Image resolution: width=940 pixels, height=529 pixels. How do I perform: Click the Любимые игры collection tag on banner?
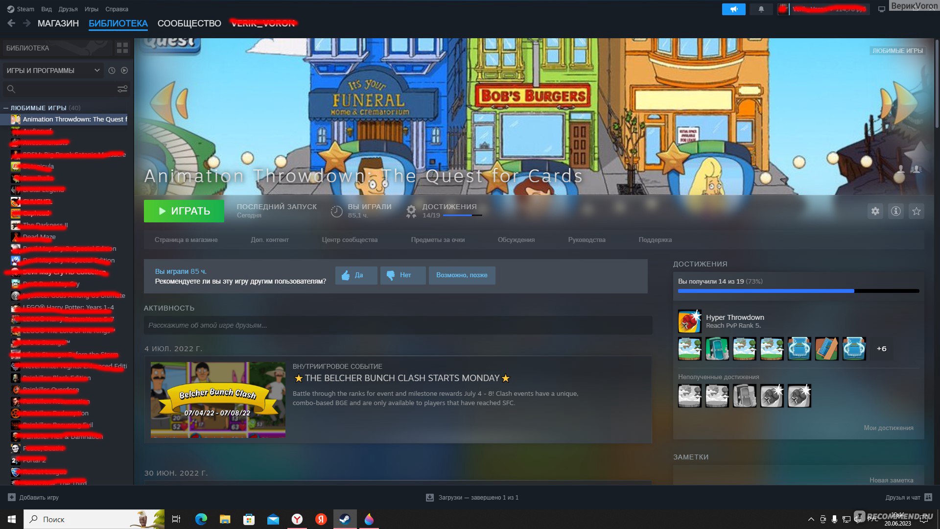click(897, 50)
